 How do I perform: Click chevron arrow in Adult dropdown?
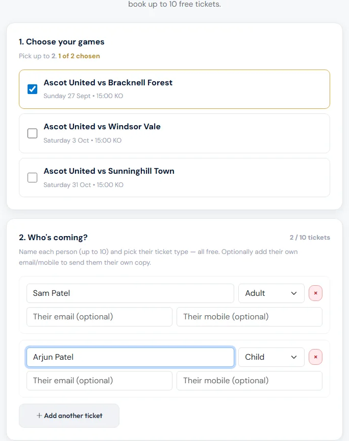tap(294, 293)
